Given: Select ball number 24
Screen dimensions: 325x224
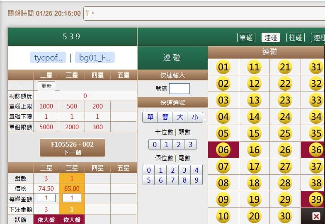Looking at the screenshot, I should point(285,117).
